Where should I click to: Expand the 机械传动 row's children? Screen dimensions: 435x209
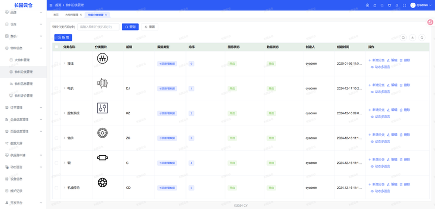65,188
